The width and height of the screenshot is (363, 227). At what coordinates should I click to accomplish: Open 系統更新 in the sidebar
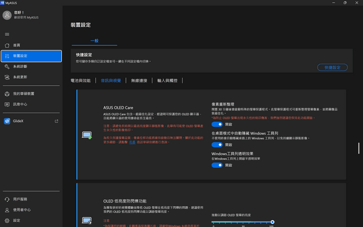pos(31,77)
